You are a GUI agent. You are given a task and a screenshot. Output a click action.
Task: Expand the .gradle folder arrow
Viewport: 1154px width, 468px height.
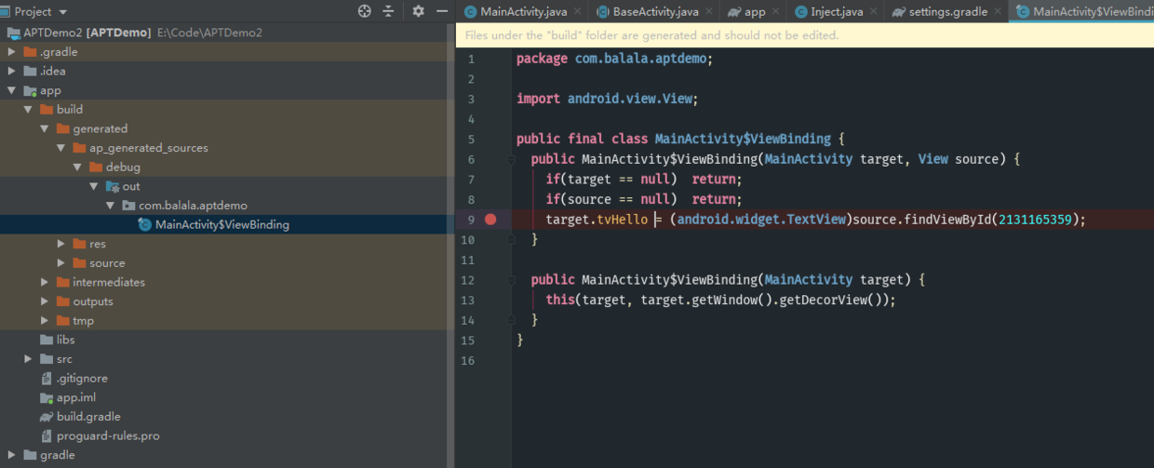[x=11, y=51]
